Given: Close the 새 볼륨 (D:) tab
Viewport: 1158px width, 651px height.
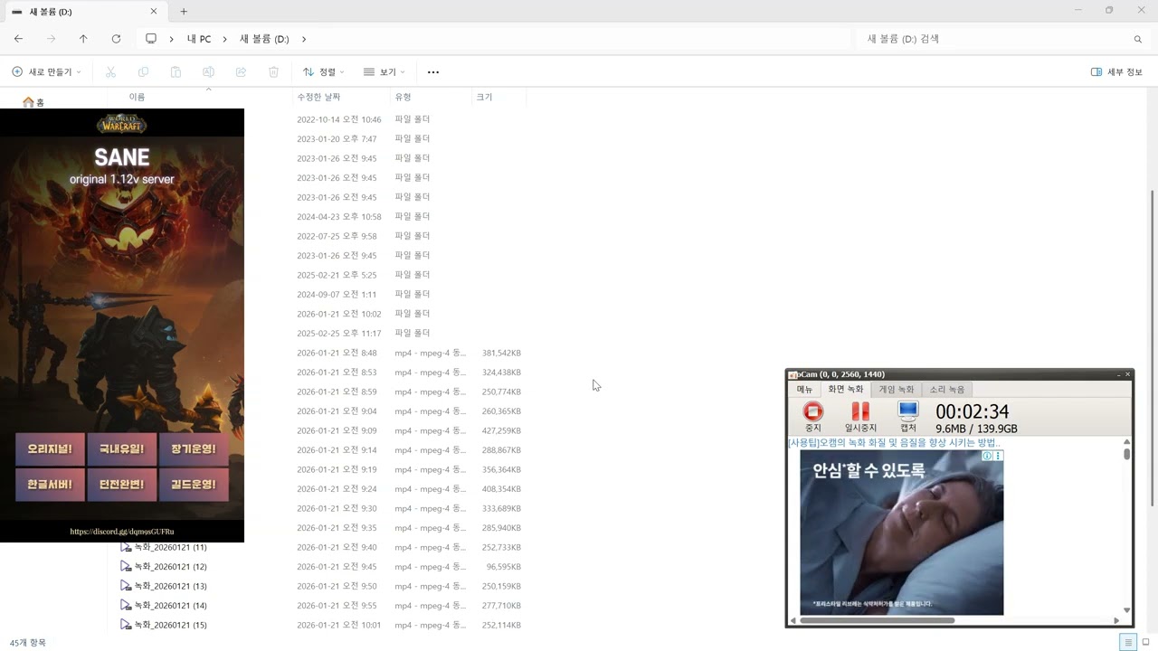Looking at the screenshot, I should [154, 12].
